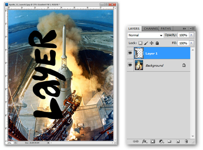The image size is (203, 150).
Task: Switch to the Paths tab
Action: [166, 29]
